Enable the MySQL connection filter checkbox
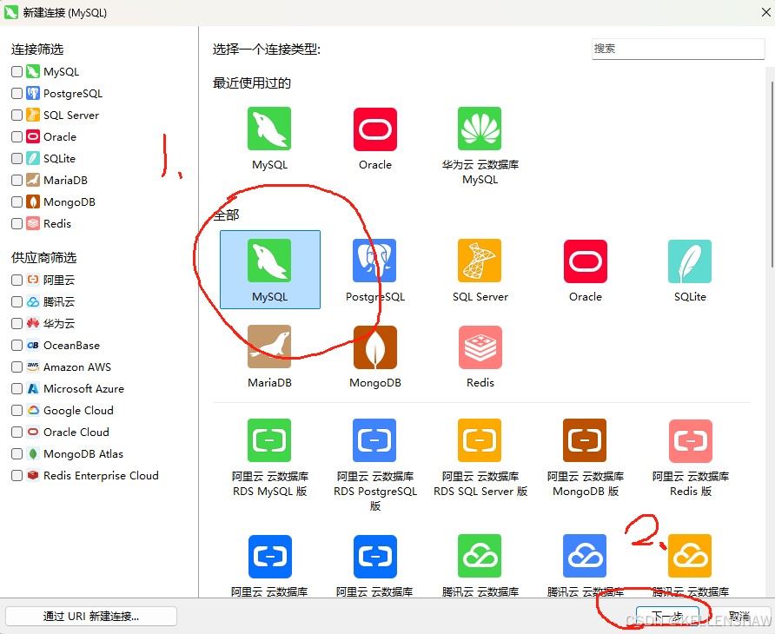775x634 pixels. tap(17, 72)
